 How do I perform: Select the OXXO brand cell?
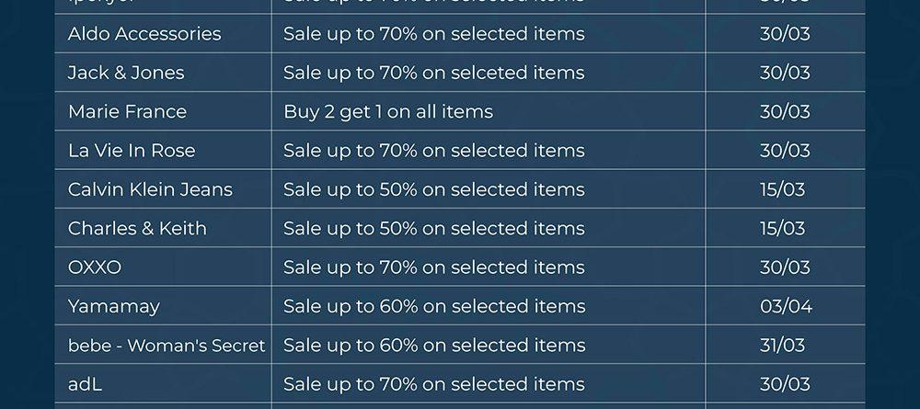(95, 267)
